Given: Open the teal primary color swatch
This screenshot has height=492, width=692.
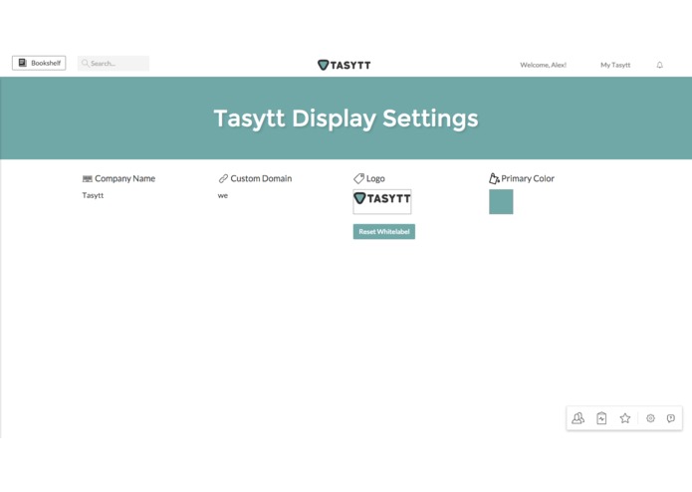Looking at the screenshot, I should coord(501,201).
